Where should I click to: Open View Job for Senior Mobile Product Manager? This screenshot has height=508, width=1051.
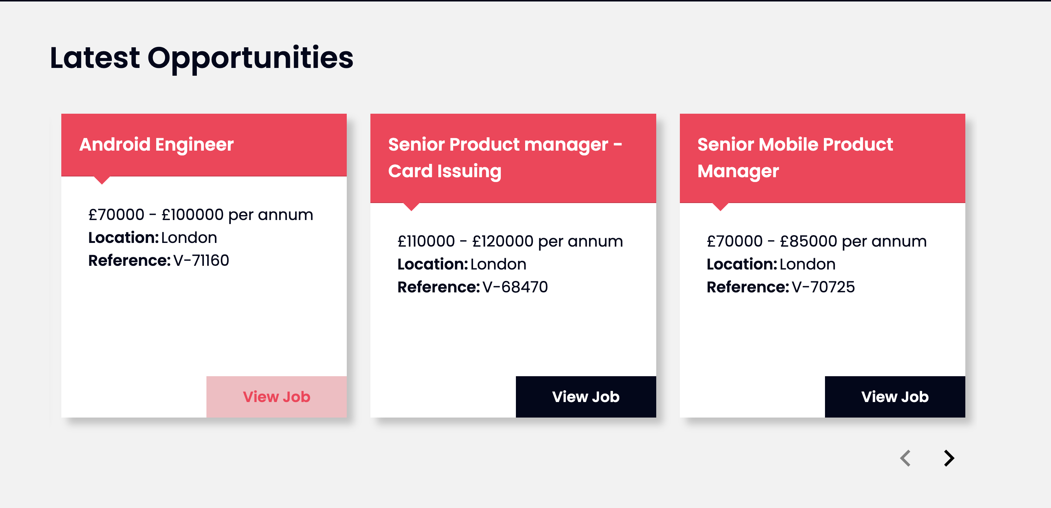895,397
